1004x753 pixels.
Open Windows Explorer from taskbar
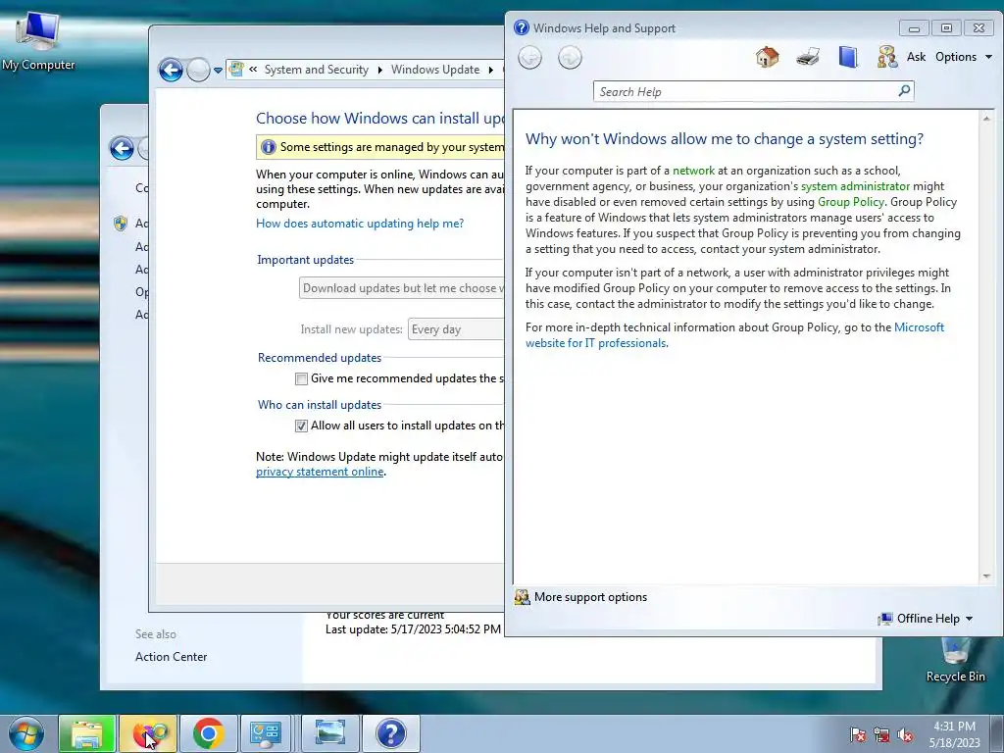87,733
